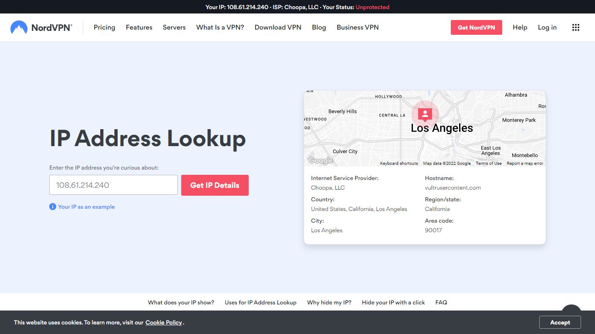Click Monterey Park on the map
The image size is (595, 334).
pyautogui.click(x=519, y=120)
